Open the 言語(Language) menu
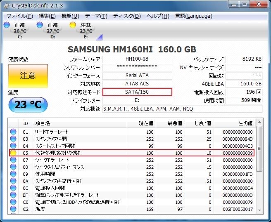 click(194, 16)
